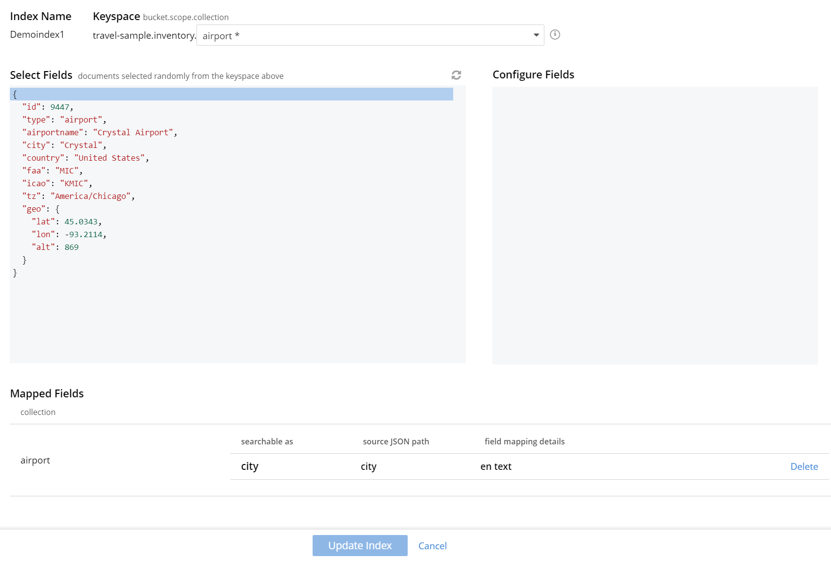This screenshot has width=831, height=561.
Task: Select the "geo" object line
Action: click(41, 209)
